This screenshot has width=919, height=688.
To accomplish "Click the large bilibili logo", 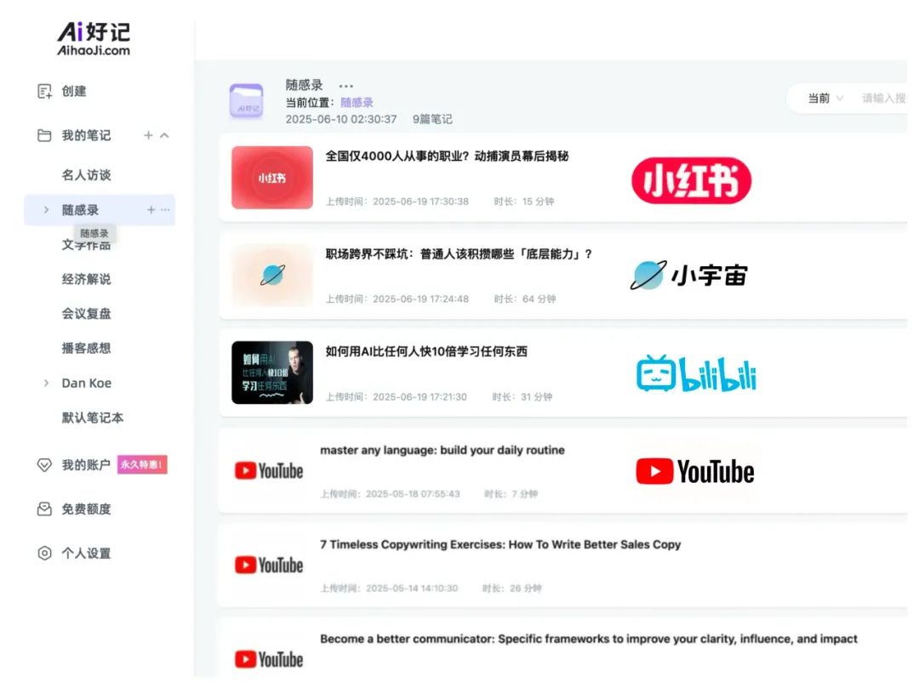I will pos(696,373).
